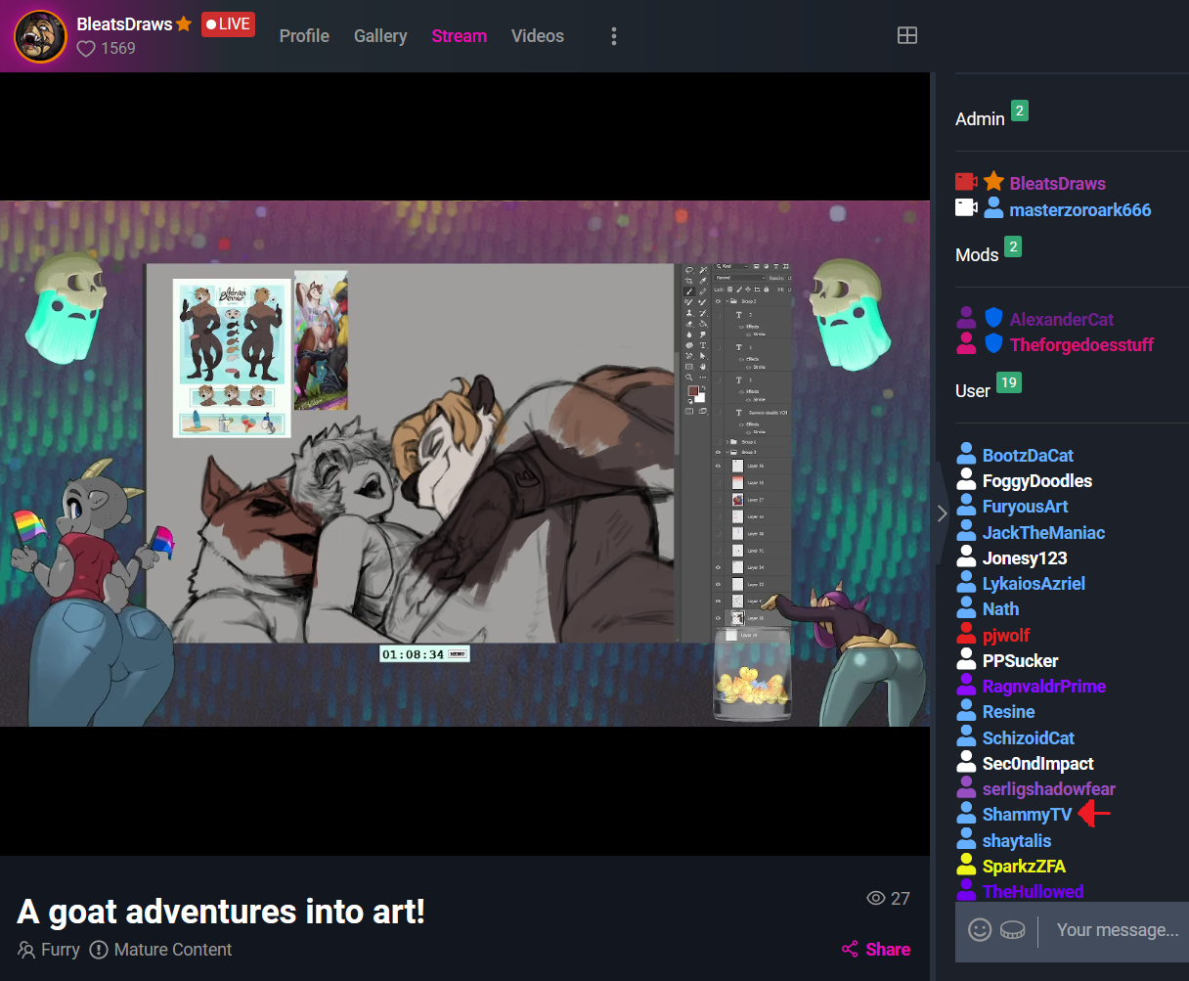
Task: Click the LIVE status badge
Action: (228, 24)
